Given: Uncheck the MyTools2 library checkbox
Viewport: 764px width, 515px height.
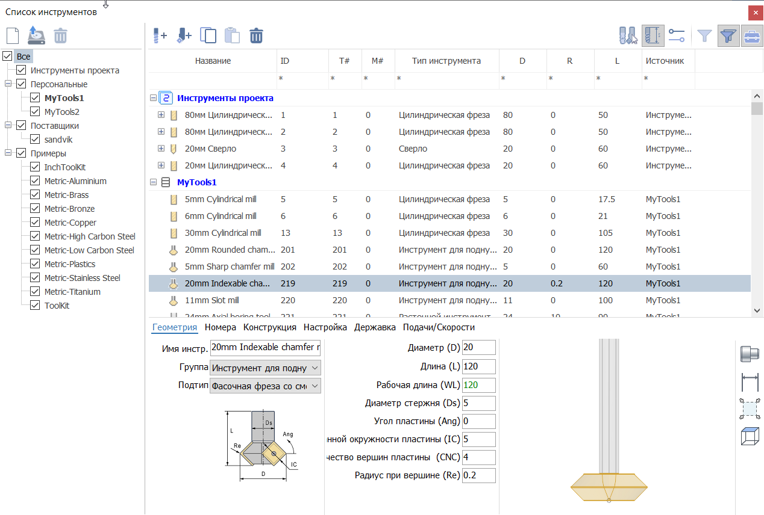Looking at the screenshot, I should tap(35, 112).
